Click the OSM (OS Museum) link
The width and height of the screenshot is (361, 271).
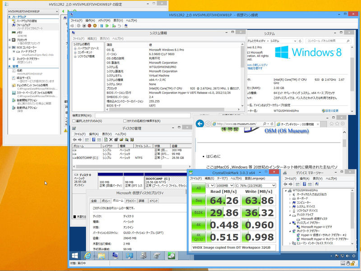(x=287, y=131)
